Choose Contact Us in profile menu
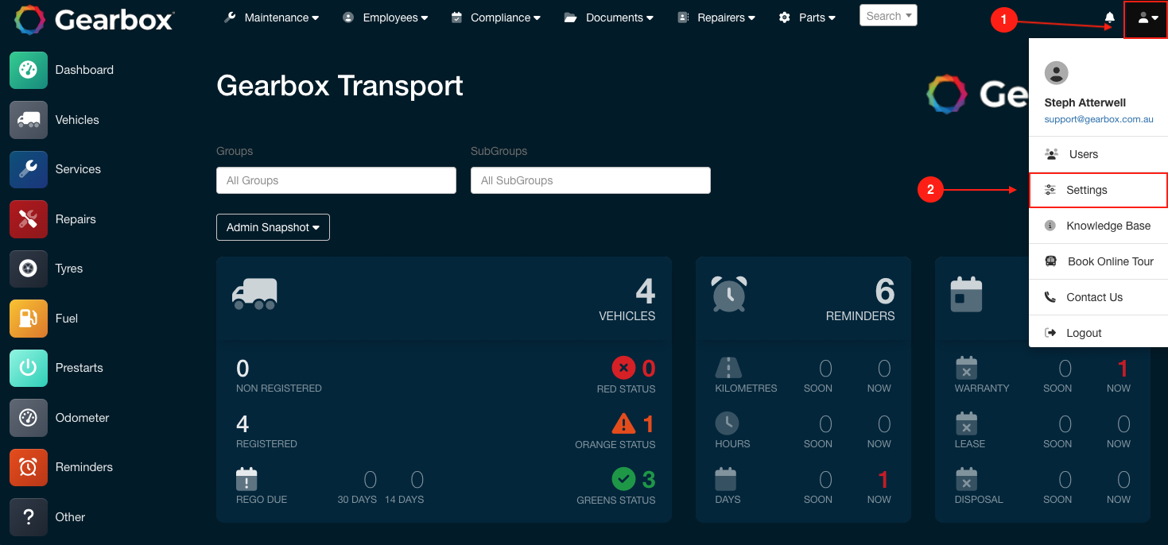Image resolution: width=1168 pixels, height=545 pixels. tap(1098, 297)
